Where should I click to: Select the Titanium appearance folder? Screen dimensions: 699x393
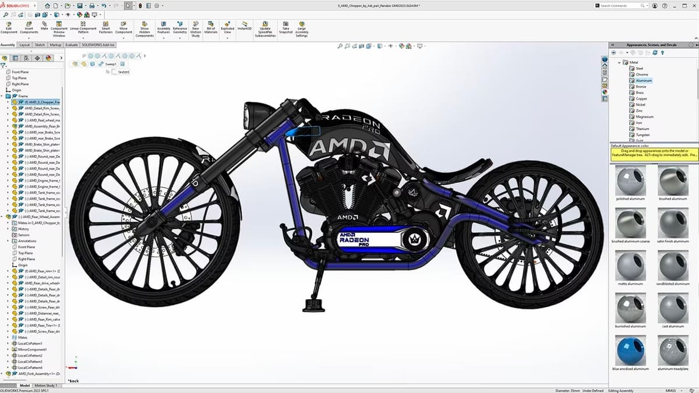[638, 129]
